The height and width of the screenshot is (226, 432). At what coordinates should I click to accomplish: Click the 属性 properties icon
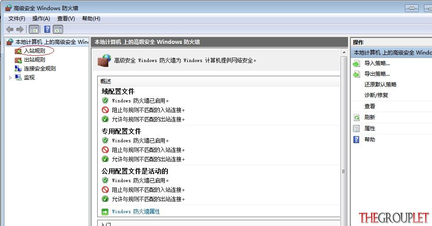click(357, 129)
